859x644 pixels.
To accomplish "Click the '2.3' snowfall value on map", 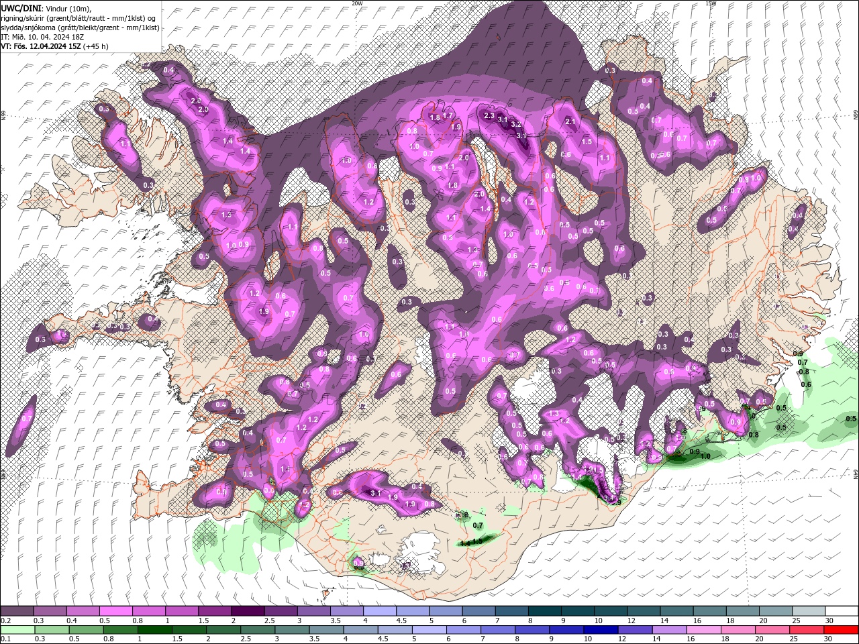I will click(x=489, y=116).
